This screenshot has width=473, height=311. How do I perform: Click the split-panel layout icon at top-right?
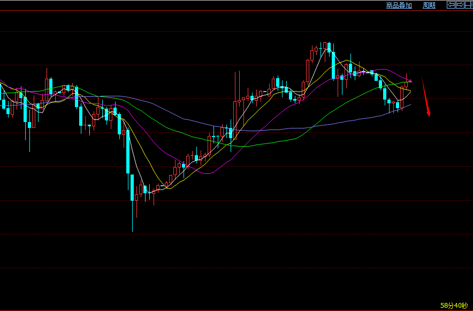(468, 5)
